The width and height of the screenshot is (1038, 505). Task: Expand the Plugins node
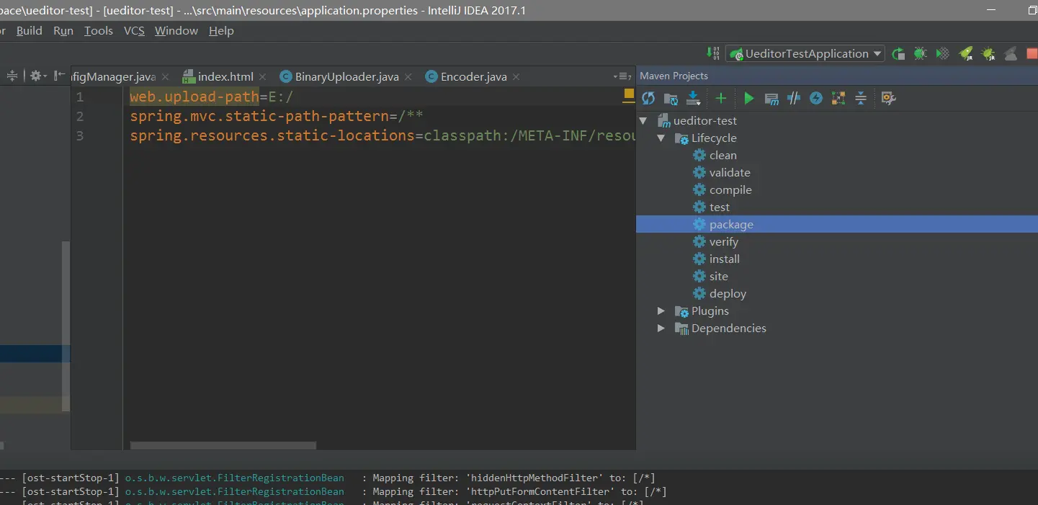pos(661,311)
